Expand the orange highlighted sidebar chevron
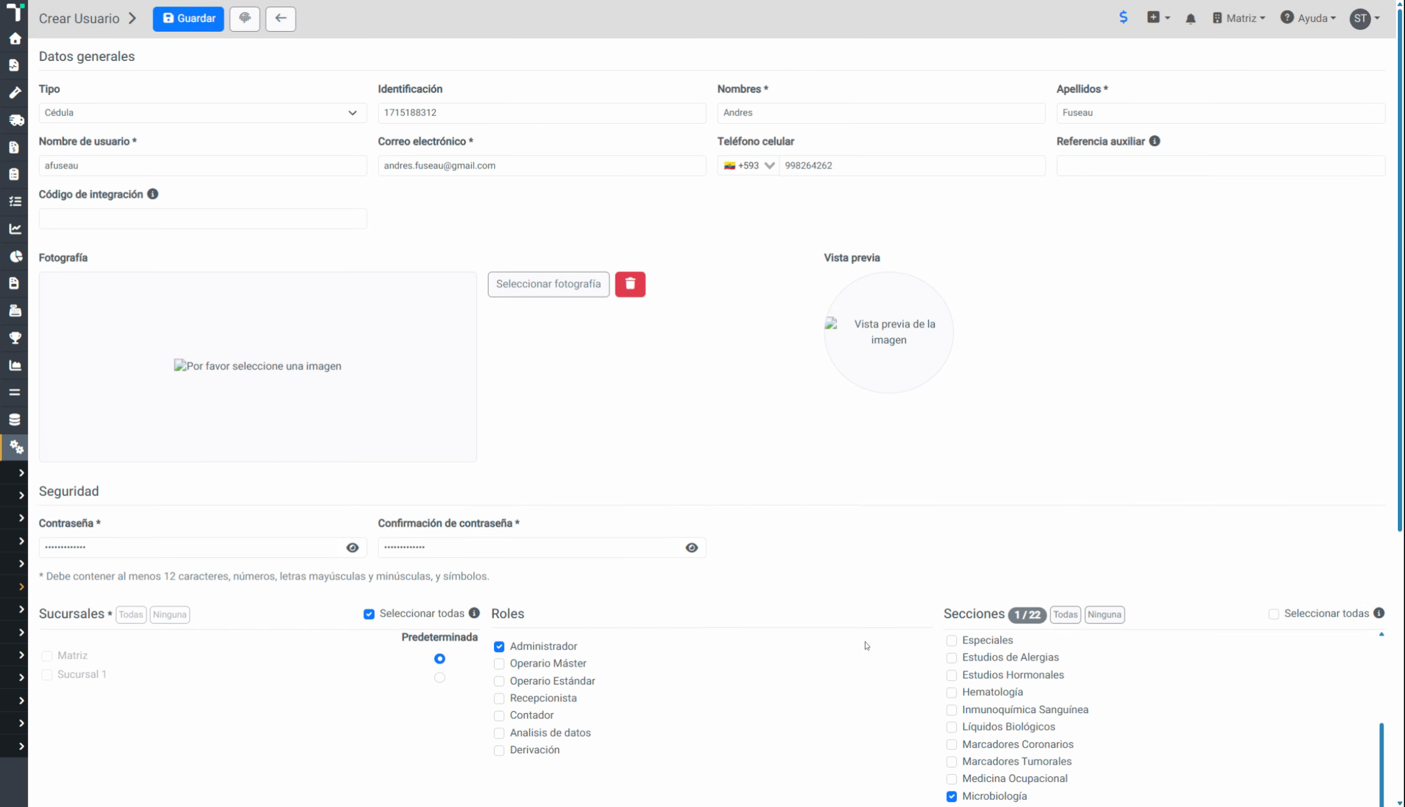 click(21, 587)
